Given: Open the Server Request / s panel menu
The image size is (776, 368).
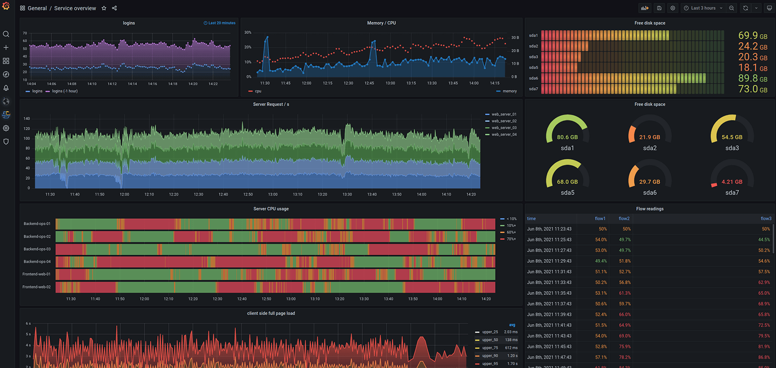Looking at the screenshot, I should tap(271, 105).
